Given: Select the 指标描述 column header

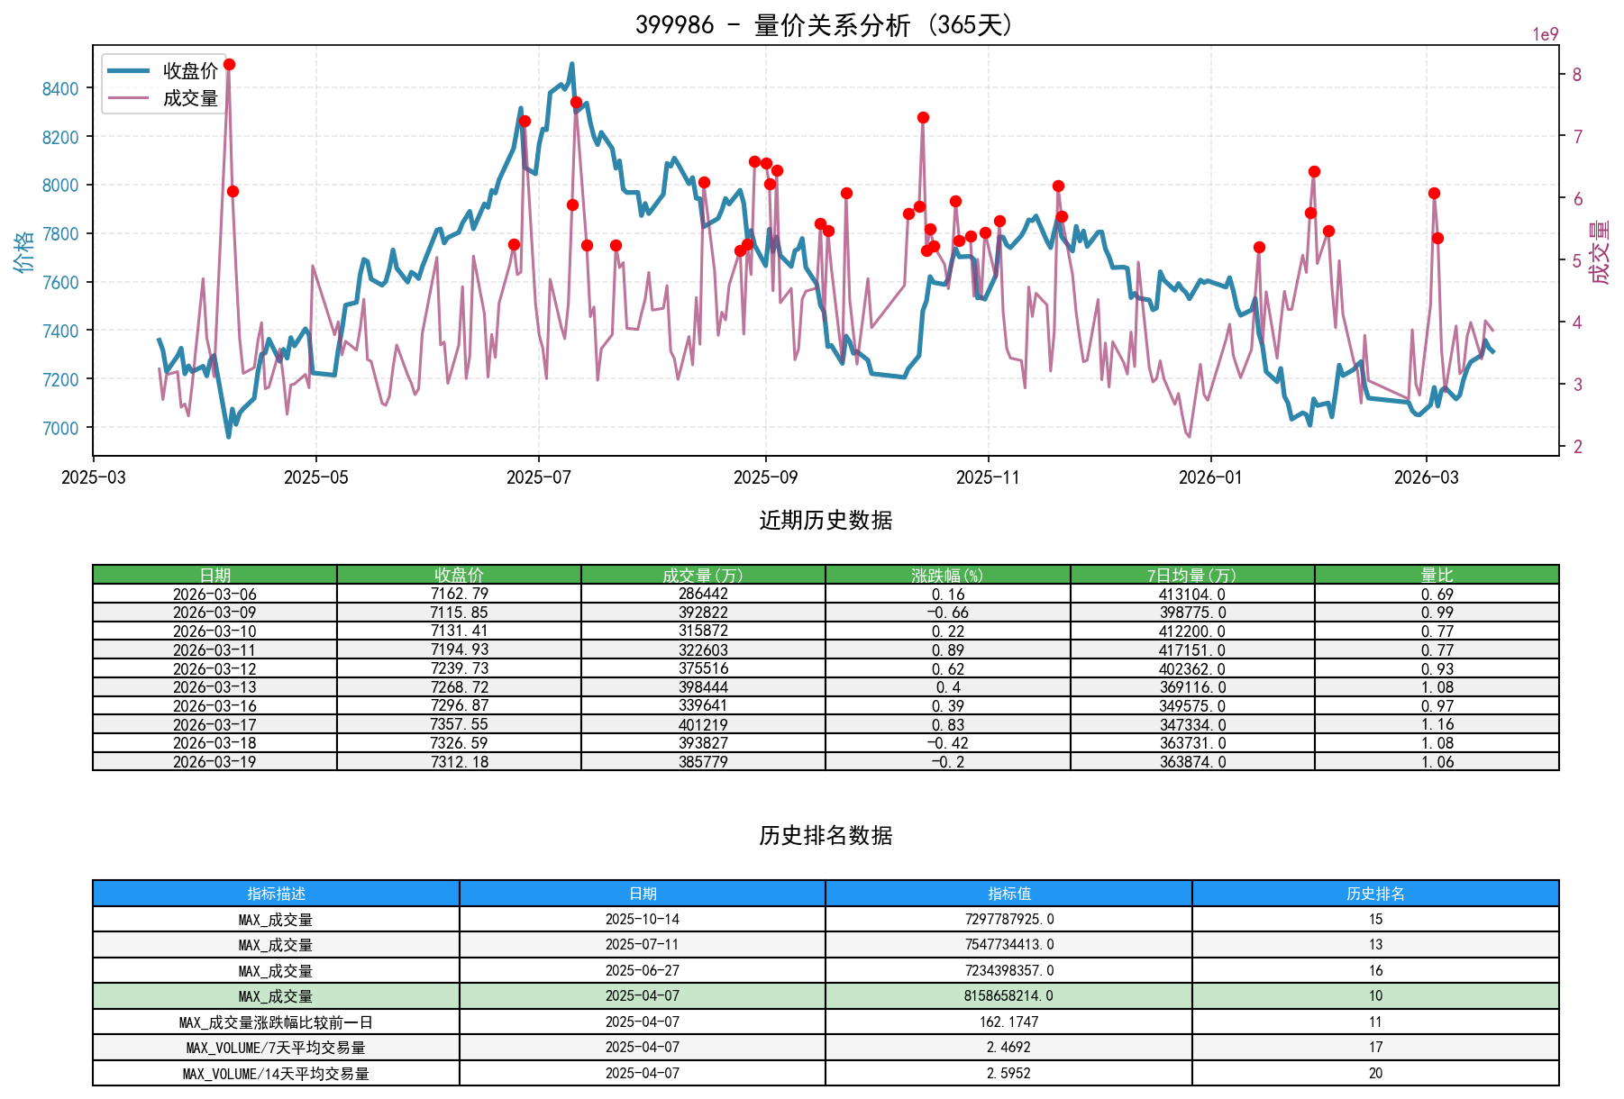Looking at the screenshot, I should point(276,895).
